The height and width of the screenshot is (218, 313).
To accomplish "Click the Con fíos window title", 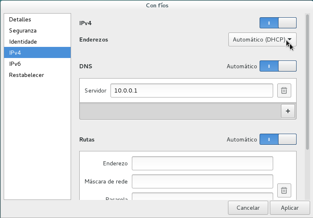I will click(157, 5).
